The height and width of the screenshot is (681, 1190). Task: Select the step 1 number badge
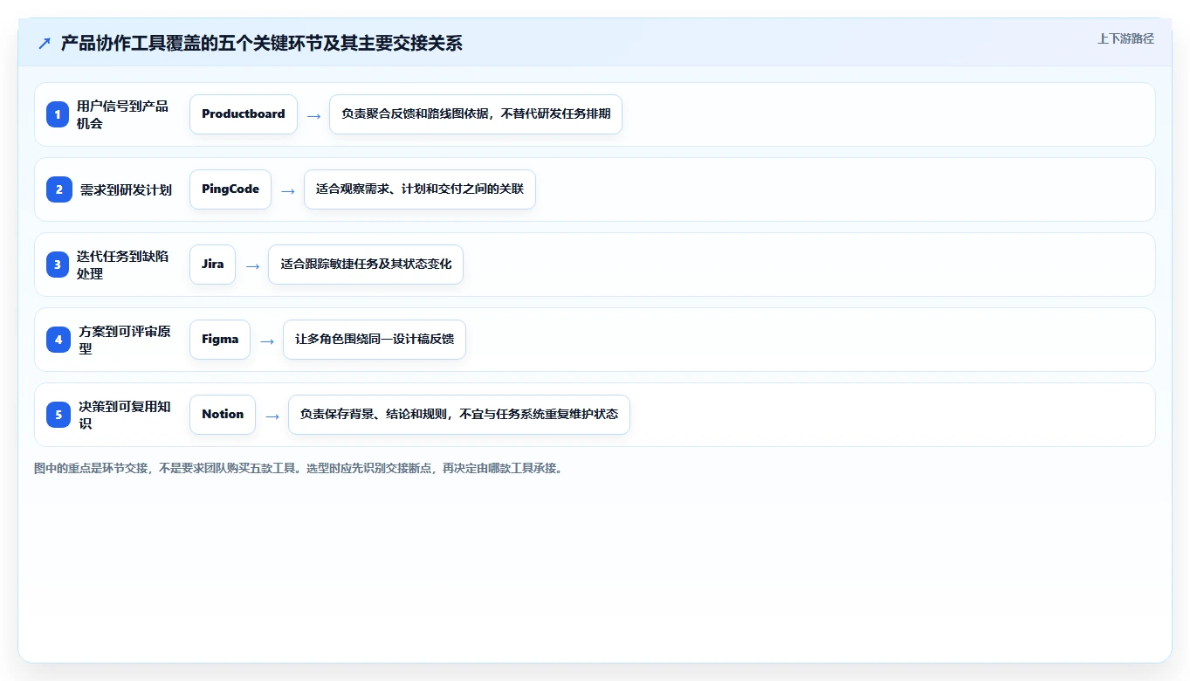pos(58,114)
